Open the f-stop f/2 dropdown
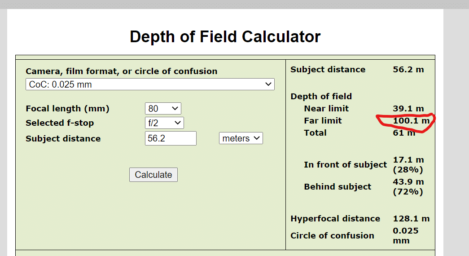 164,123
